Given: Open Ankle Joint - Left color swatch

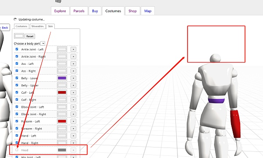Looking at the screenshot, I should click(62, 49).
